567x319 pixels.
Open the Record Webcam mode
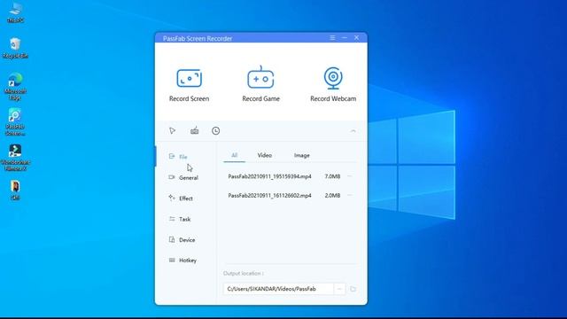coord(333,85)
